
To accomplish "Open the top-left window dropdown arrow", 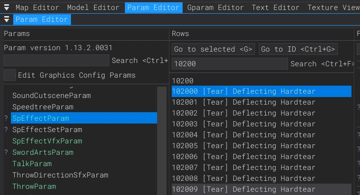I will (x=7, y=8).
